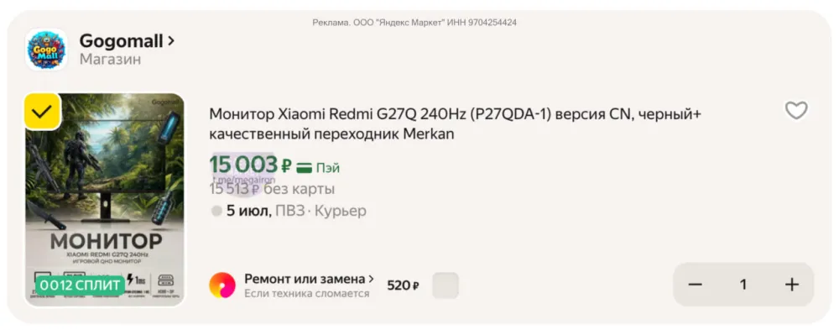Open the monitor product image thumbnail
839x330 pixels.
pyautogui.click(x=105, y=201)
